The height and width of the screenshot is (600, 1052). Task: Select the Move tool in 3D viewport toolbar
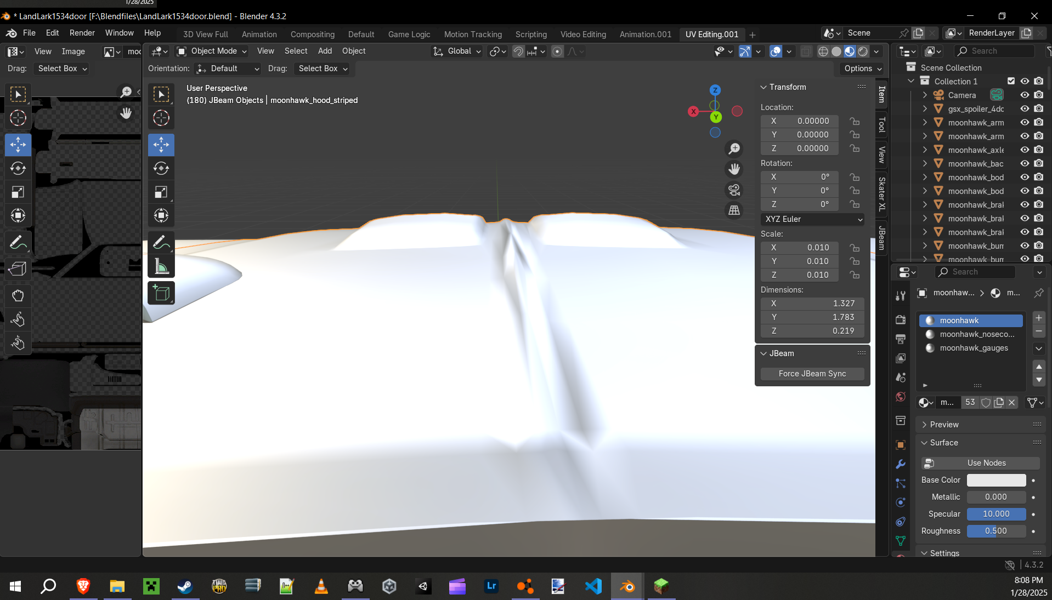[x=161, y=145]
